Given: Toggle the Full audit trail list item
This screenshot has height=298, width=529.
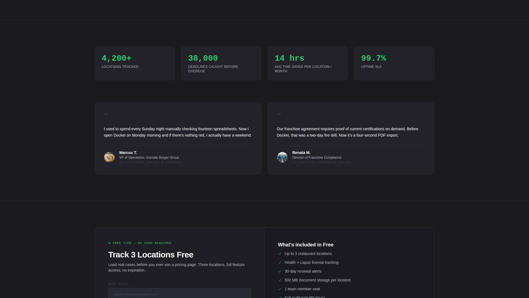Looking at the screenshot, I should pos(304,297).
